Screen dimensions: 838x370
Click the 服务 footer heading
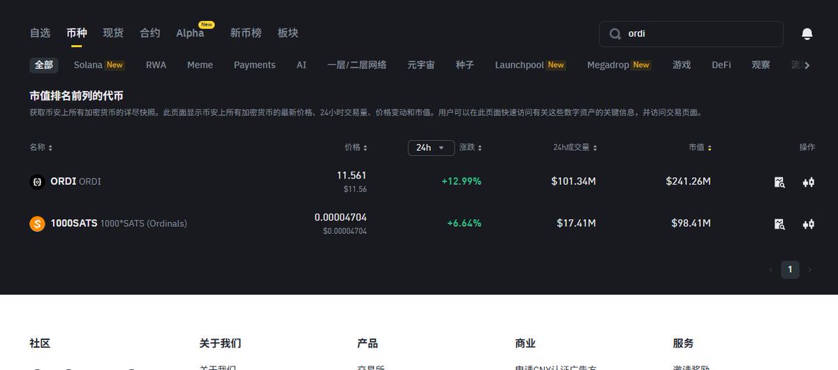pos(683,343)
